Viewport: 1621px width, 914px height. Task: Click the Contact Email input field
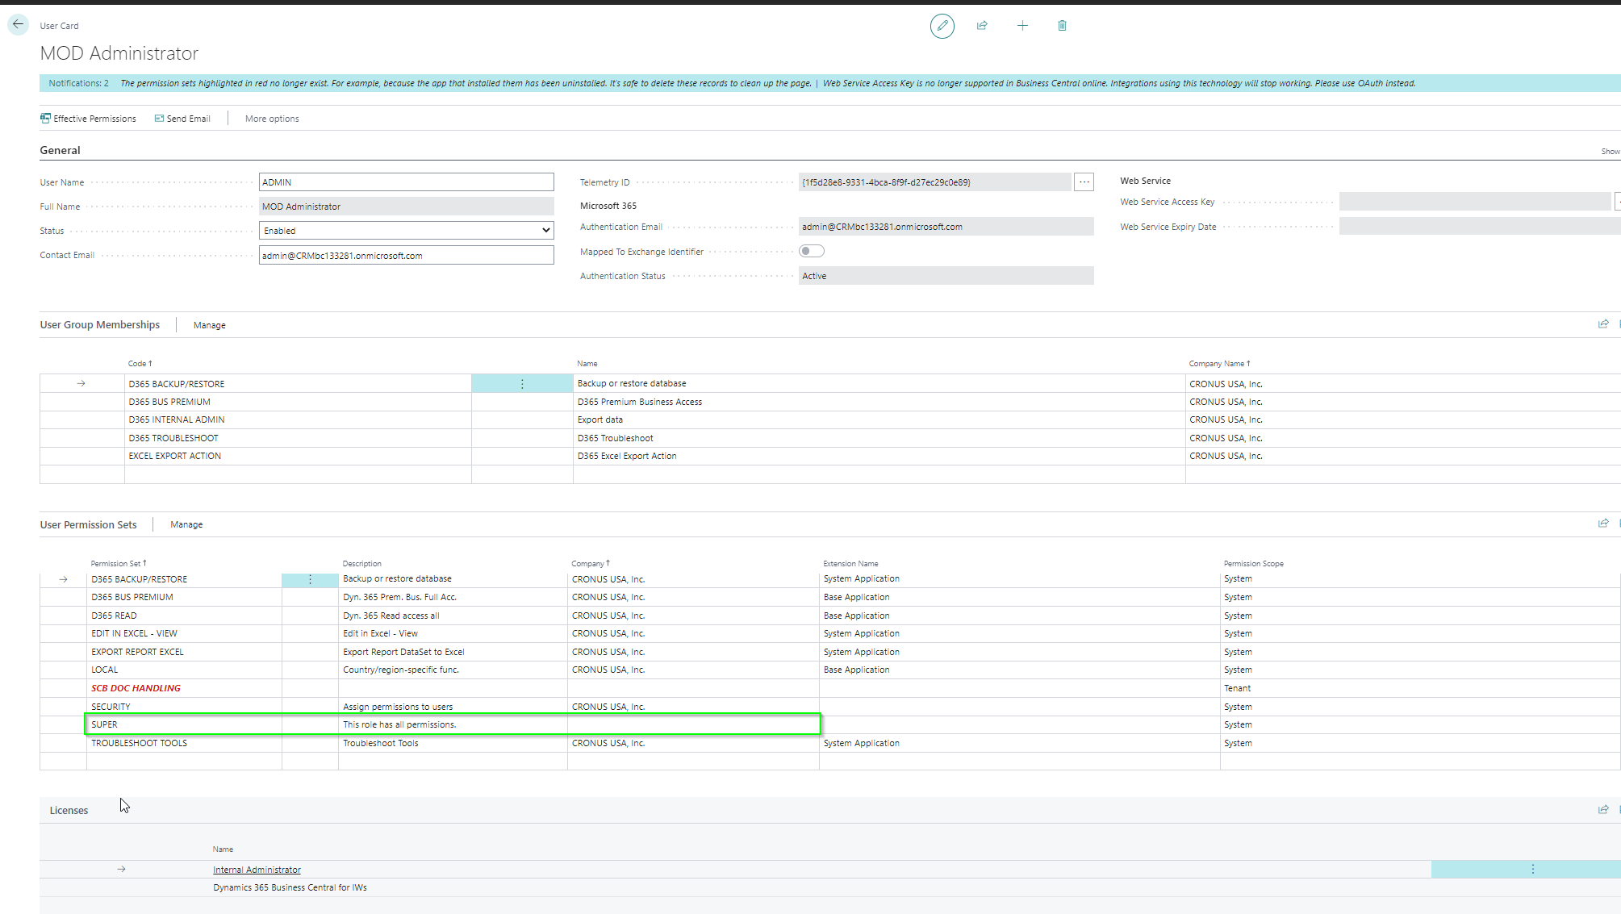[x=406, y=256]
